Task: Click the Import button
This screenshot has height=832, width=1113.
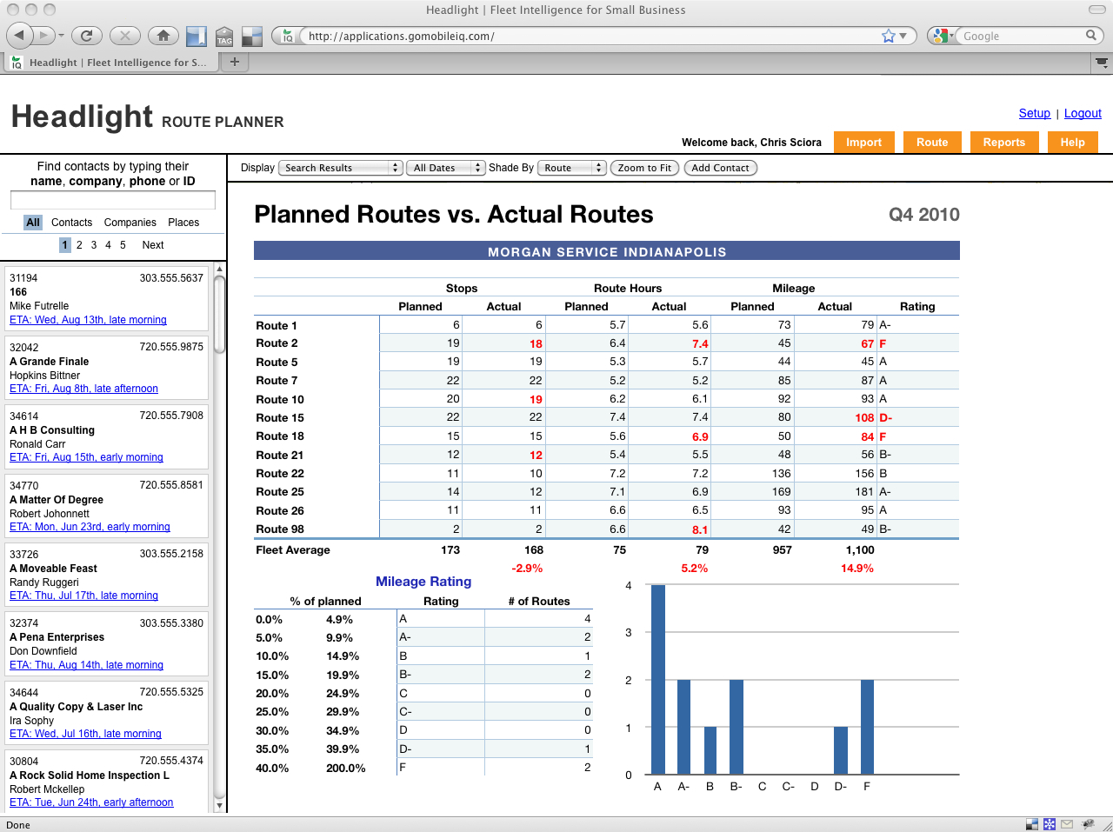Action: [x=863, y=143]
